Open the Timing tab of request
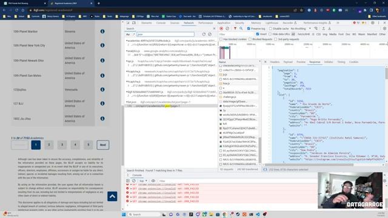The width and height of the screenshot is (388, 218). click(341, 62)
